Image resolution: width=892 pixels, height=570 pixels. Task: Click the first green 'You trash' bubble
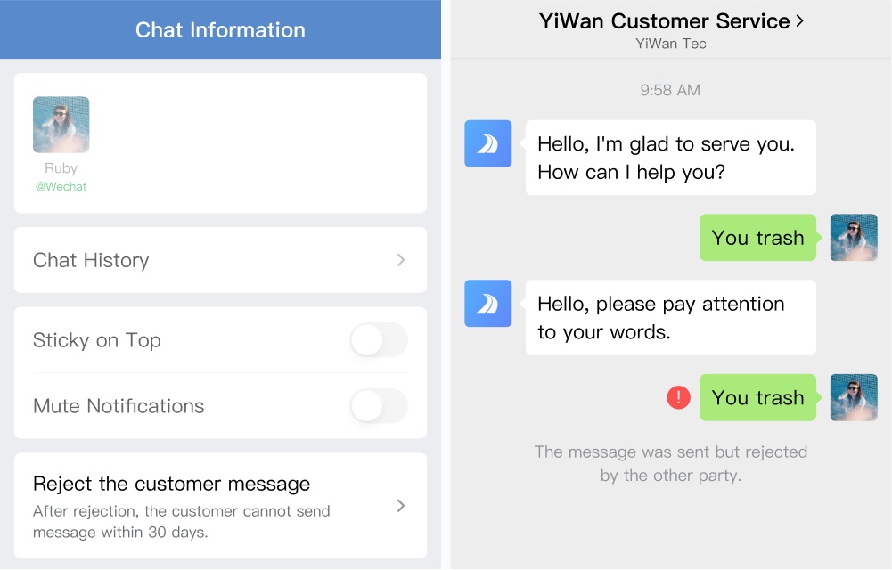[757, 238]
